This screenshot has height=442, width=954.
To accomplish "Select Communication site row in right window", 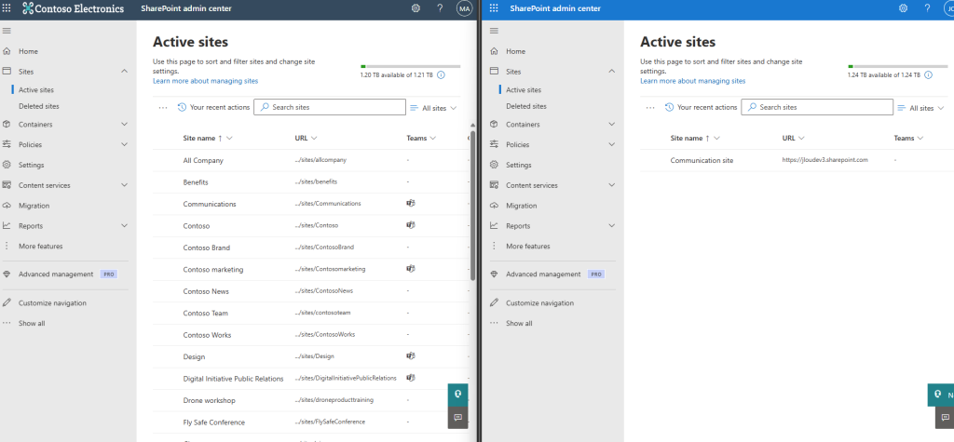I will click(x=797, y=160).
